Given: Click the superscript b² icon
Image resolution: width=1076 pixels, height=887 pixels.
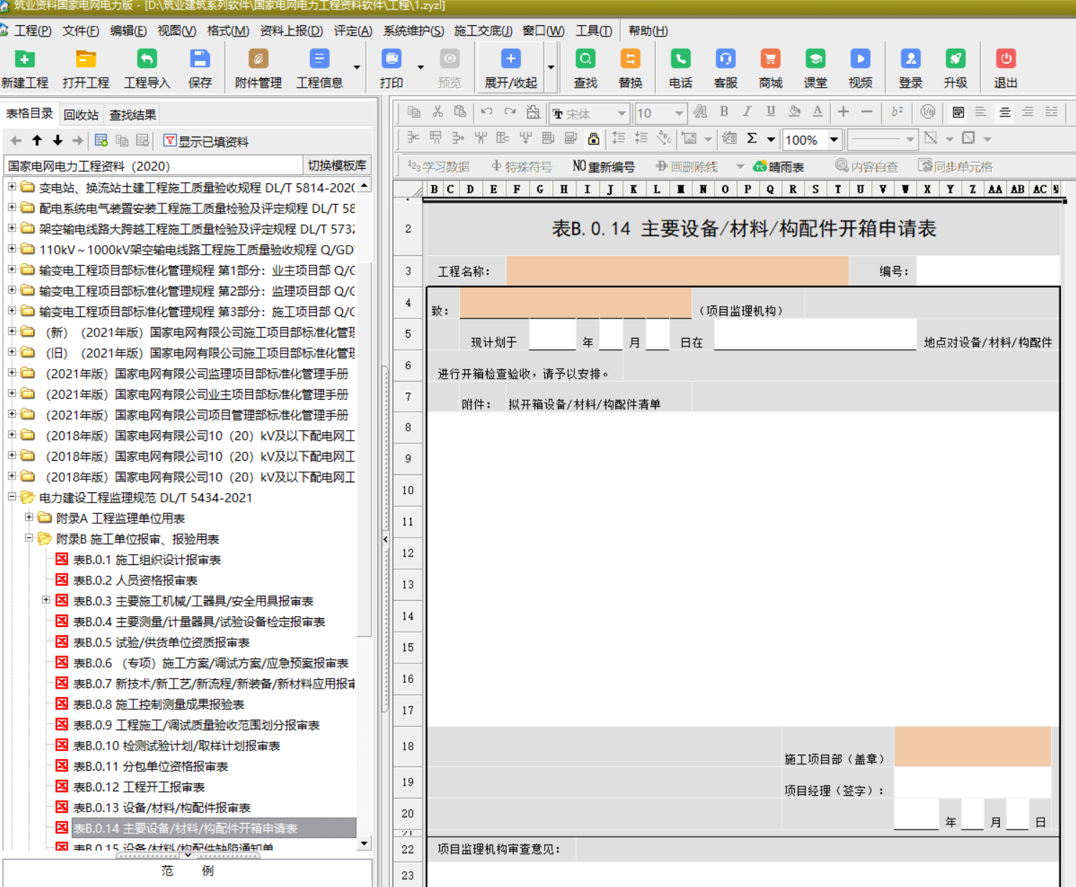Looking at the screenshot, I should click(897, 112).
